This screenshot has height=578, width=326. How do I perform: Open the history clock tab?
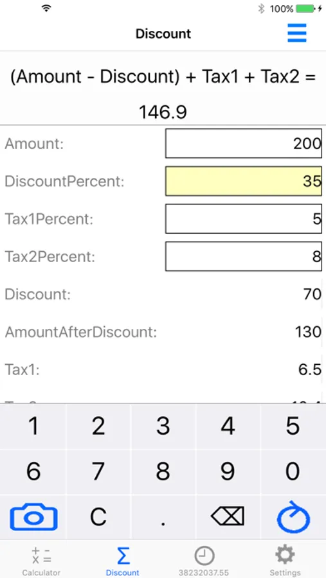pyautogui.click(x=204, y=560)
